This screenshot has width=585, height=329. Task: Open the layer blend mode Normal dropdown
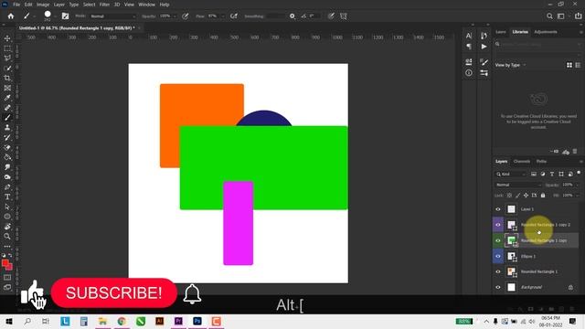(518, 185)
